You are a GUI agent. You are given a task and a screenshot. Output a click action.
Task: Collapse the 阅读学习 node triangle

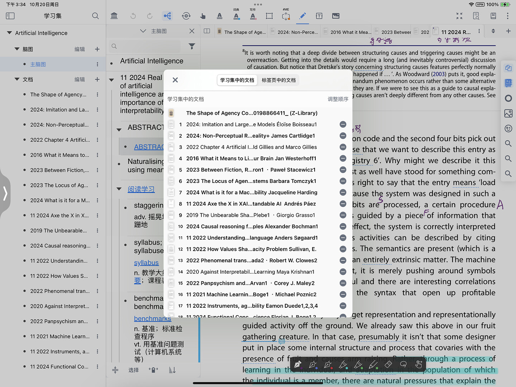(x=119, y=189)
